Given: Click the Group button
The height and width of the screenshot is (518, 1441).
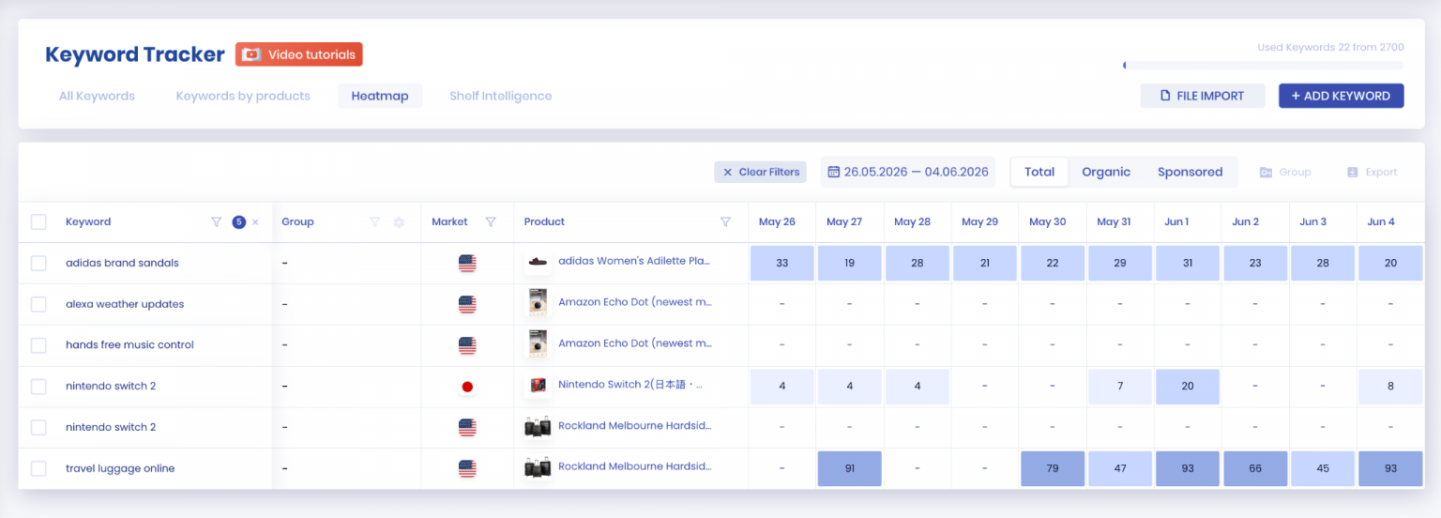Looking at the screenshot, I should click(1284, 172).
